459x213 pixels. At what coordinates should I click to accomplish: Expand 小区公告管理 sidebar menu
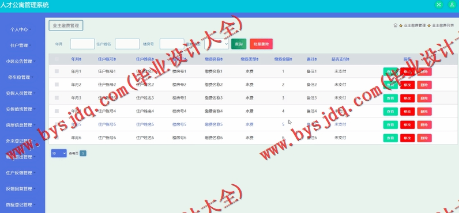[21, 62]
